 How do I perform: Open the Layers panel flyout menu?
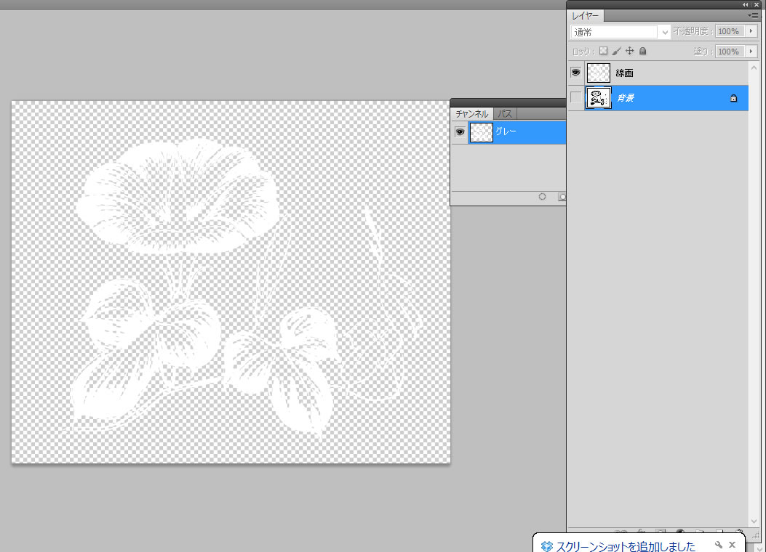(753, 15)
